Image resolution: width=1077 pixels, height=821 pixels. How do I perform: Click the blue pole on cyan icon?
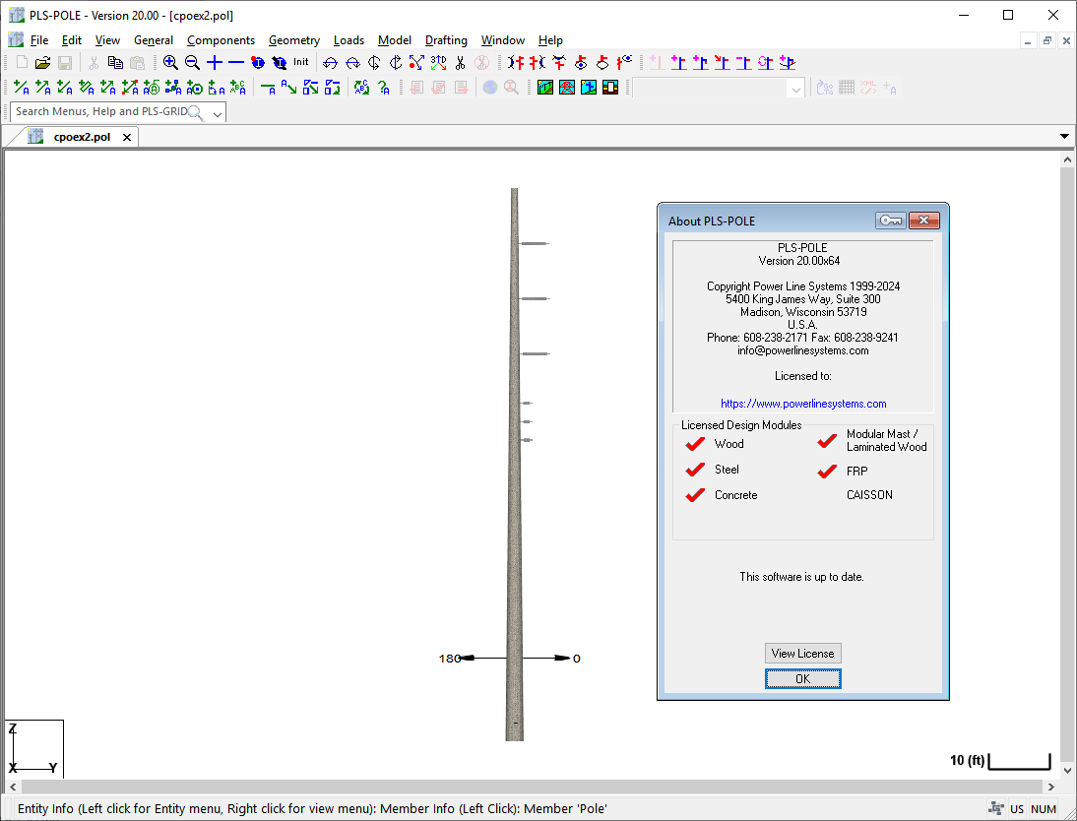[x=589, y=88]
